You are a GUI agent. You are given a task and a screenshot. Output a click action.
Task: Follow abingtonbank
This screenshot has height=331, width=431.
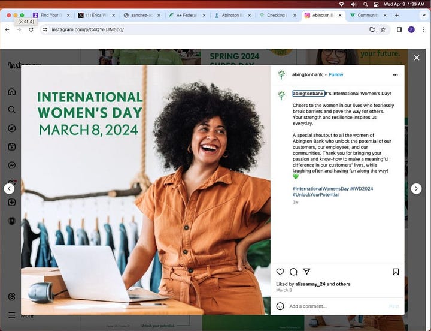[x=336, y=74]
